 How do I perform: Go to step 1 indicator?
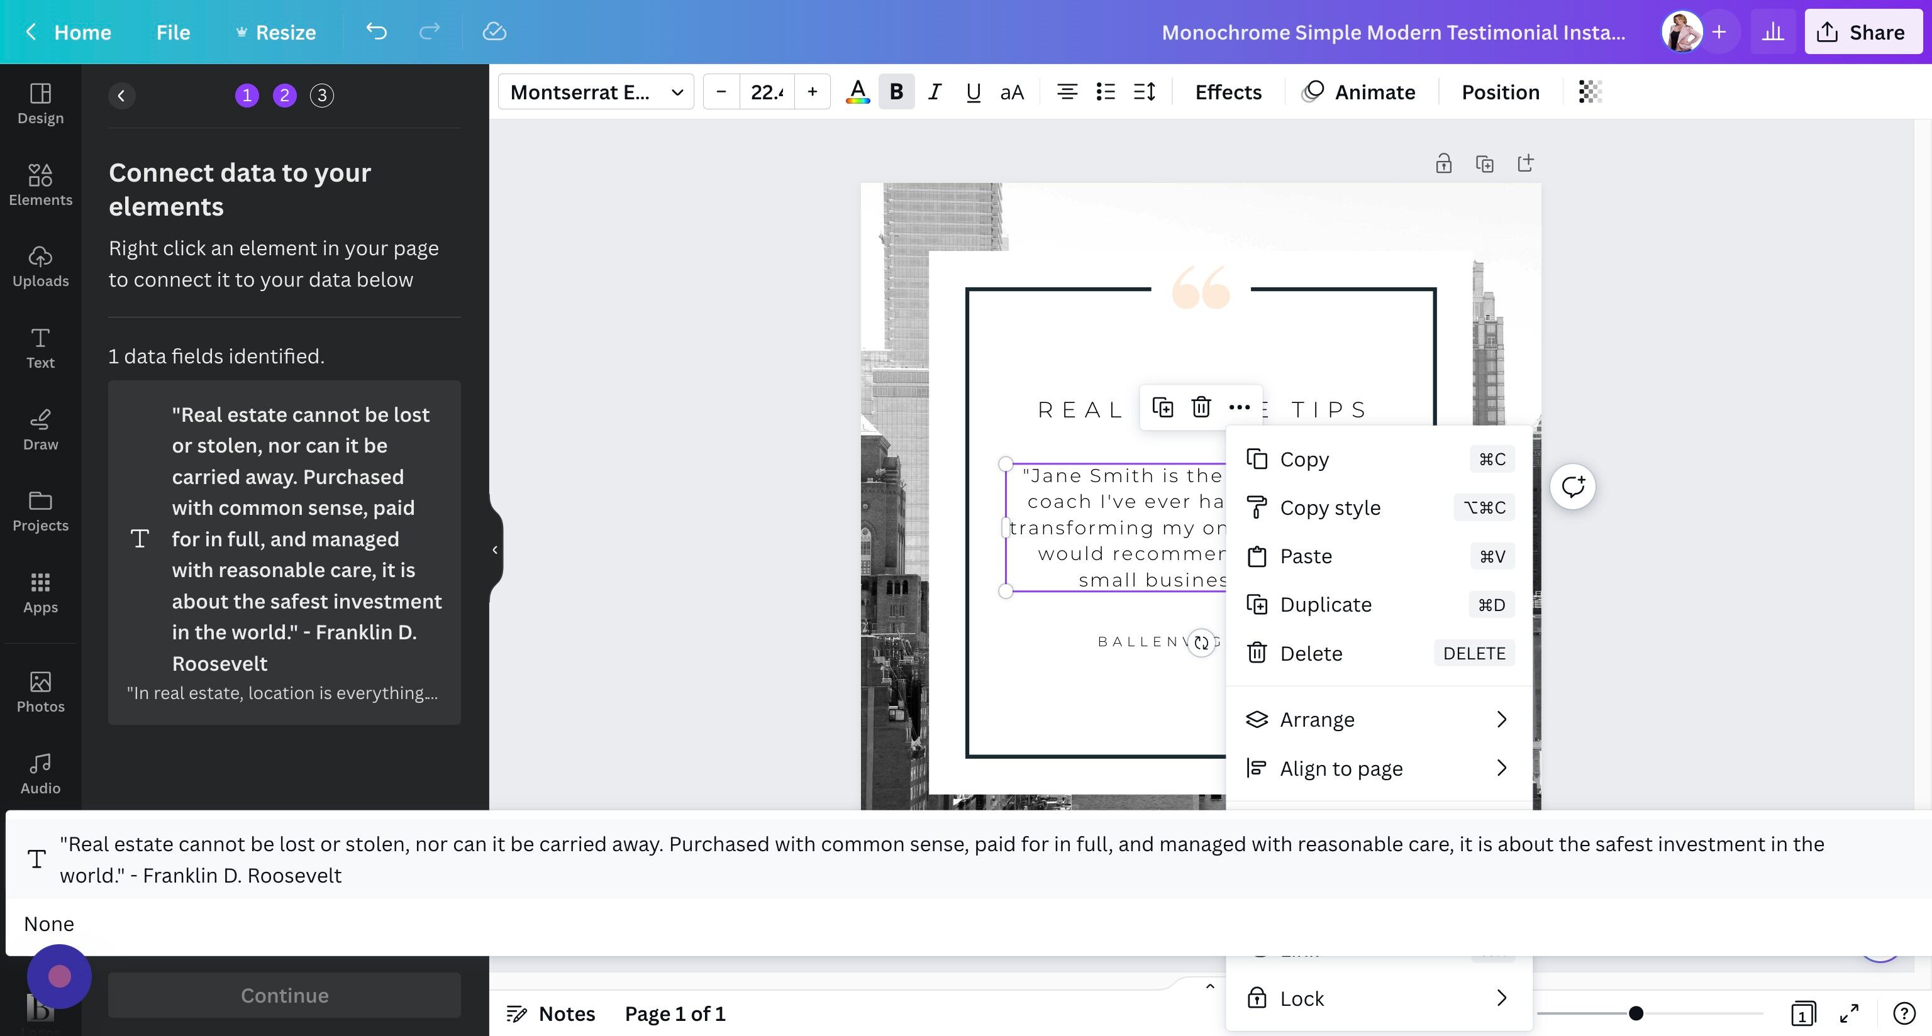[247, 95]
